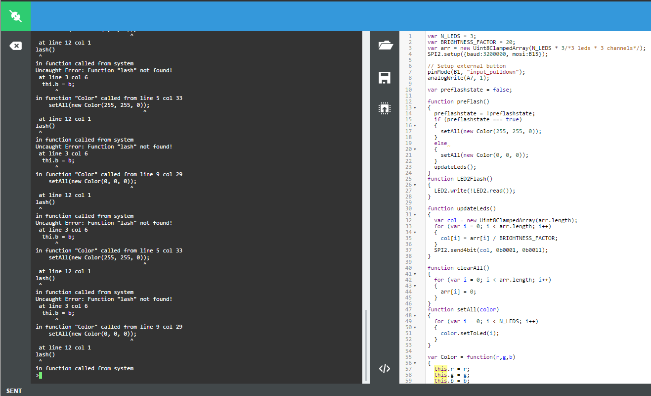Collapse the Color function at line 56
Viewport: 651px width, 396px height.
pos(415,363)
